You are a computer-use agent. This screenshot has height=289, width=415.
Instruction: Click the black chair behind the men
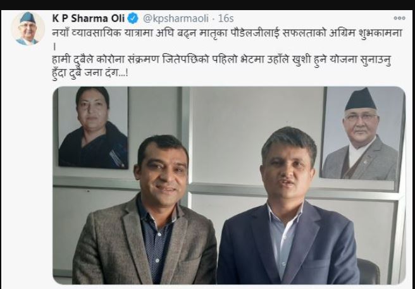point(368,271)
